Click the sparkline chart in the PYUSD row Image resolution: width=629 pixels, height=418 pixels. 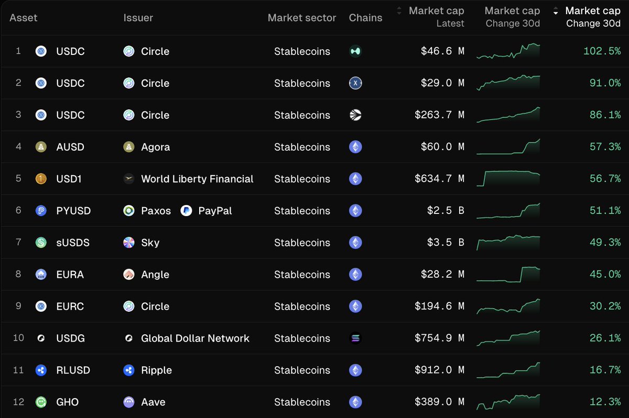[508, 211]
